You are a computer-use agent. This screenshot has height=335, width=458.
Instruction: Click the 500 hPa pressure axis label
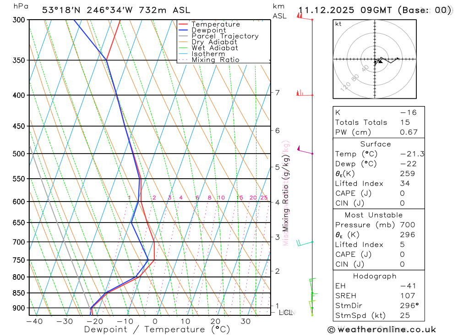click(19, 154)
